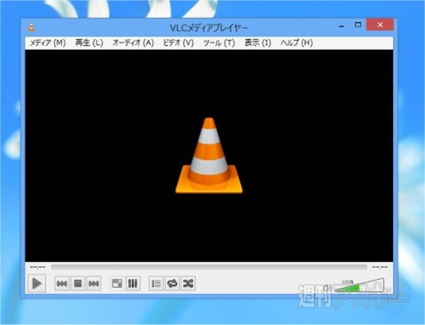The width and height of the screenshot is (425, 325).
Task: Show the playlist with list icon
Action: 156,283
